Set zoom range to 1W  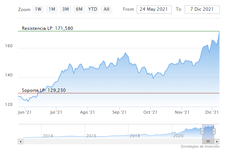coord(38,9)
